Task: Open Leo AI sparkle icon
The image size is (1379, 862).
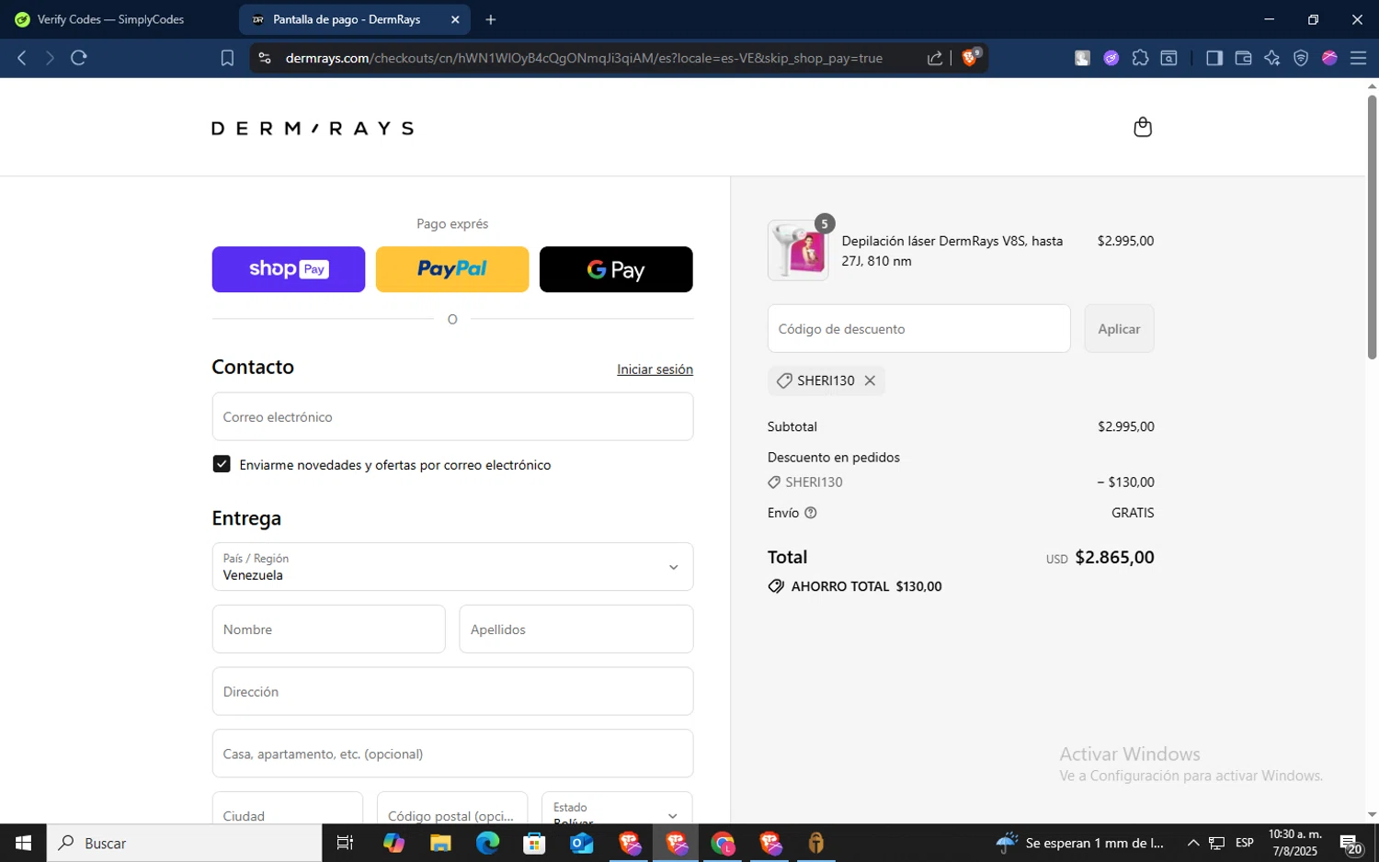Action: click(x=1271, y=58)
